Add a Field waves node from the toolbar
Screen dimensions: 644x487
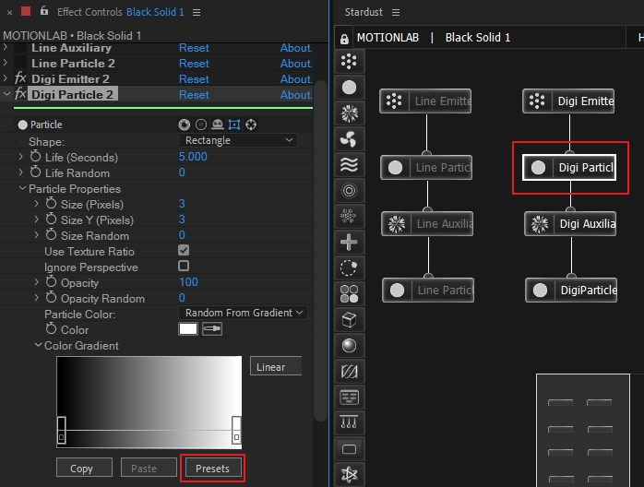click(x=349, y=165)
